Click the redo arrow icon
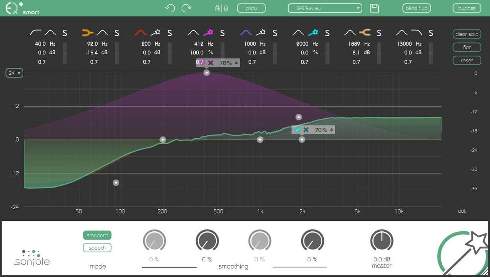Image resolution: width=490 pixels, height=277 pixels. click(x=186, y=8)
